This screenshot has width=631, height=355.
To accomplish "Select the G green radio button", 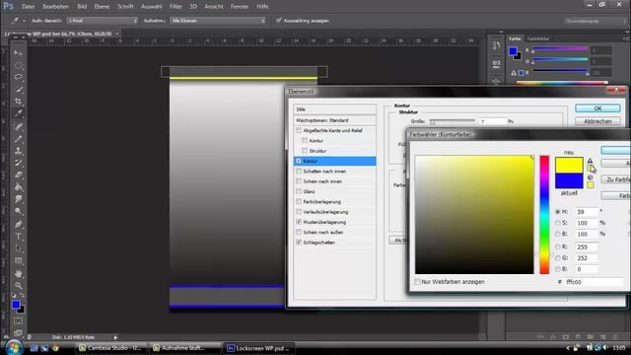I will (558, 257).
